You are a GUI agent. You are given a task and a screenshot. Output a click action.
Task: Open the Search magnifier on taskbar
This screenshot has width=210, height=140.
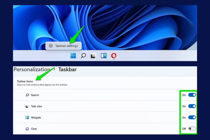[x=83, y=56]
